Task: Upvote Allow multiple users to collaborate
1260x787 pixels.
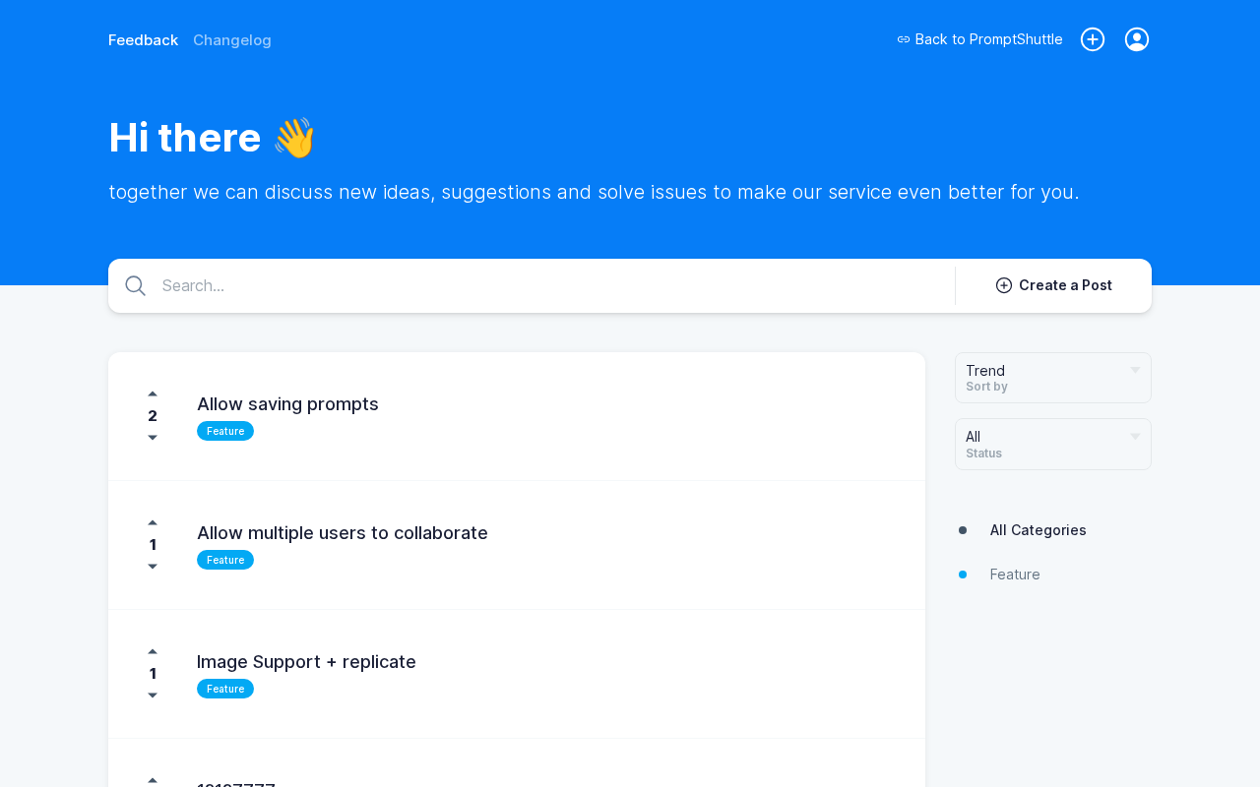Action: (153, 522)
